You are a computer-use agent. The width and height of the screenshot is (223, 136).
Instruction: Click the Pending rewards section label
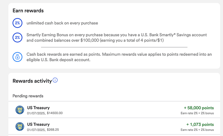28,96
